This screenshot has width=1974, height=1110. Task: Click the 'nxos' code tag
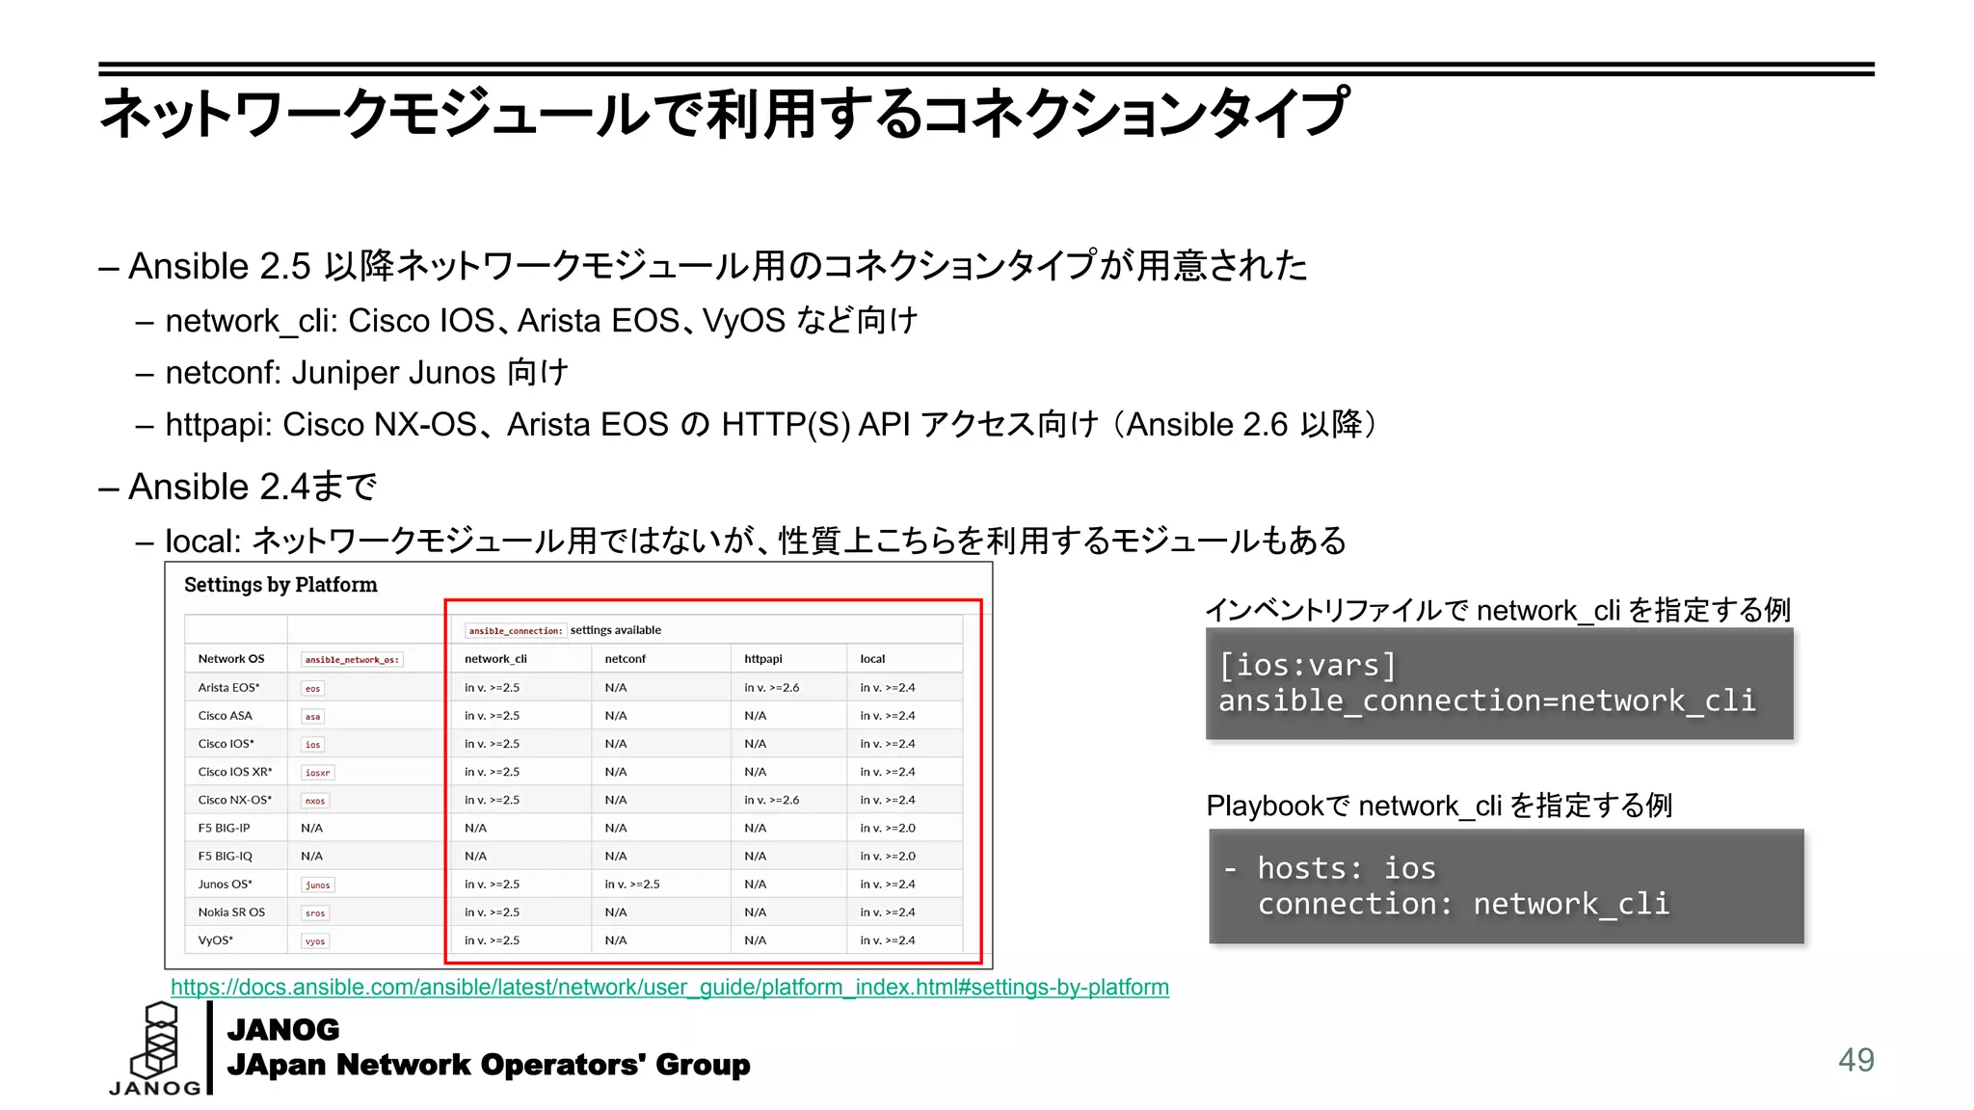pos(315,801)
